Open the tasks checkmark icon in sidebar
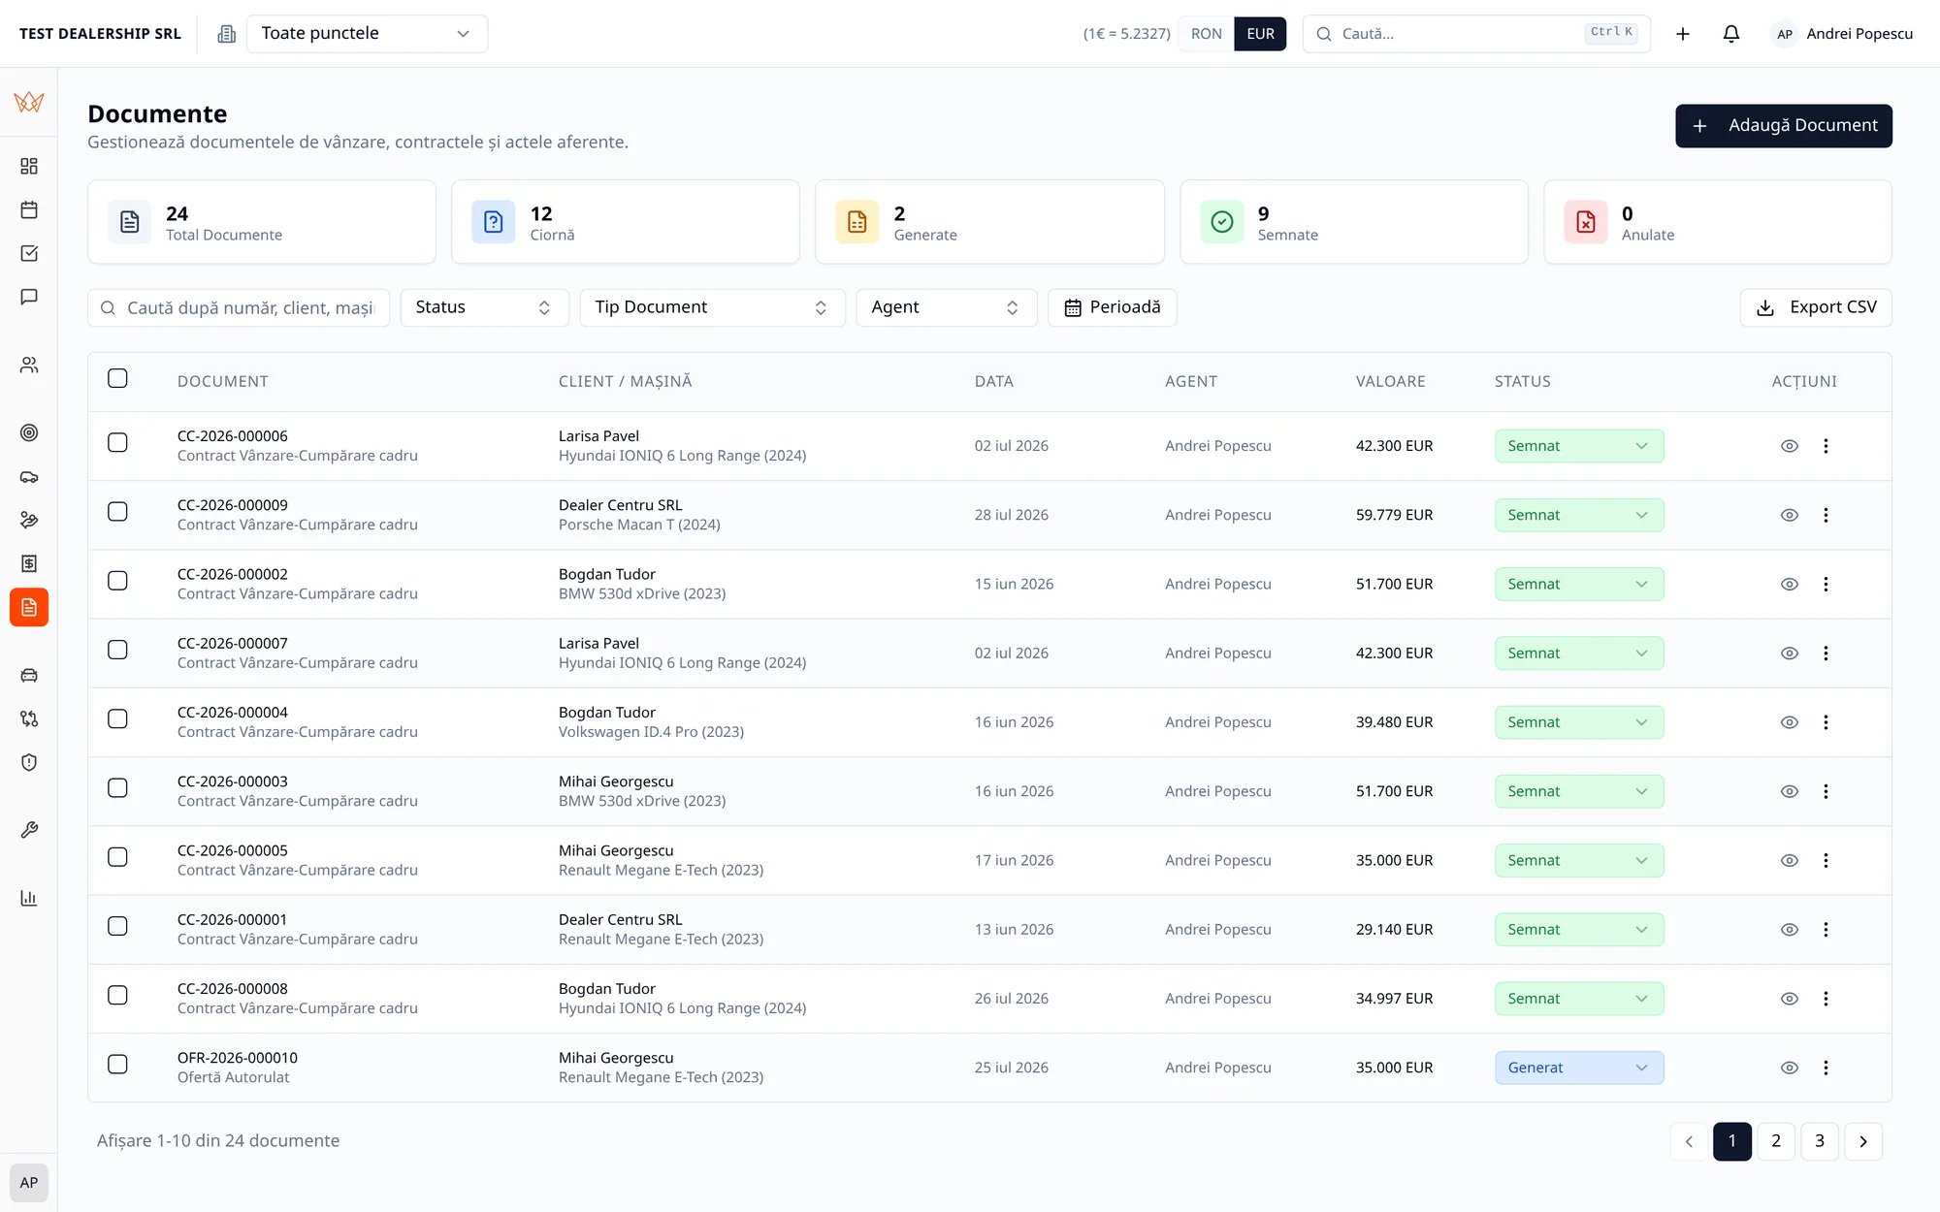 (x=29, y=253)
